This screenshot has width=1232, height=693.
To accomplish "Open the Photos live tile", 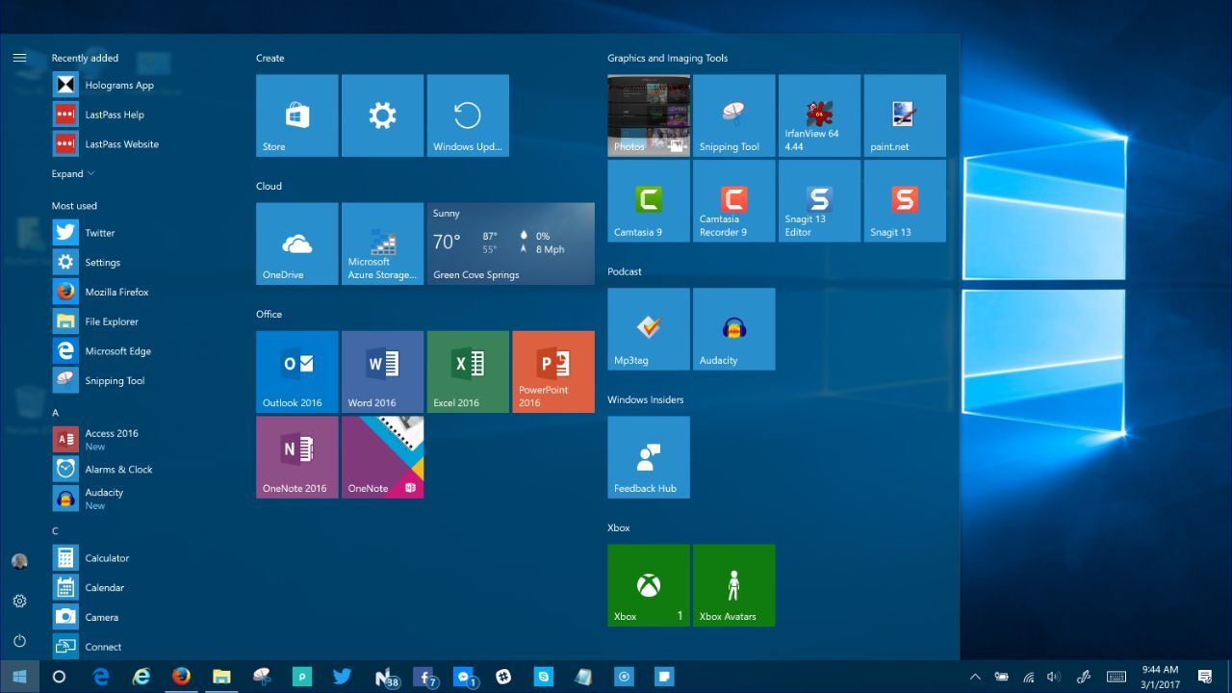I will (x=649, y=115).
